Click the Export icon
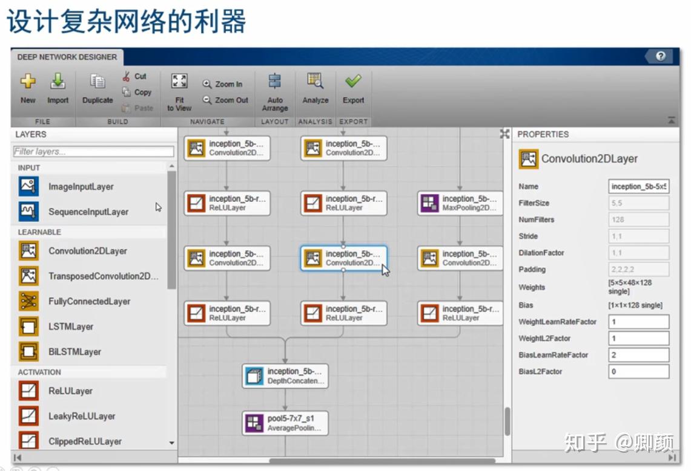691x471 pixels. 353,85
